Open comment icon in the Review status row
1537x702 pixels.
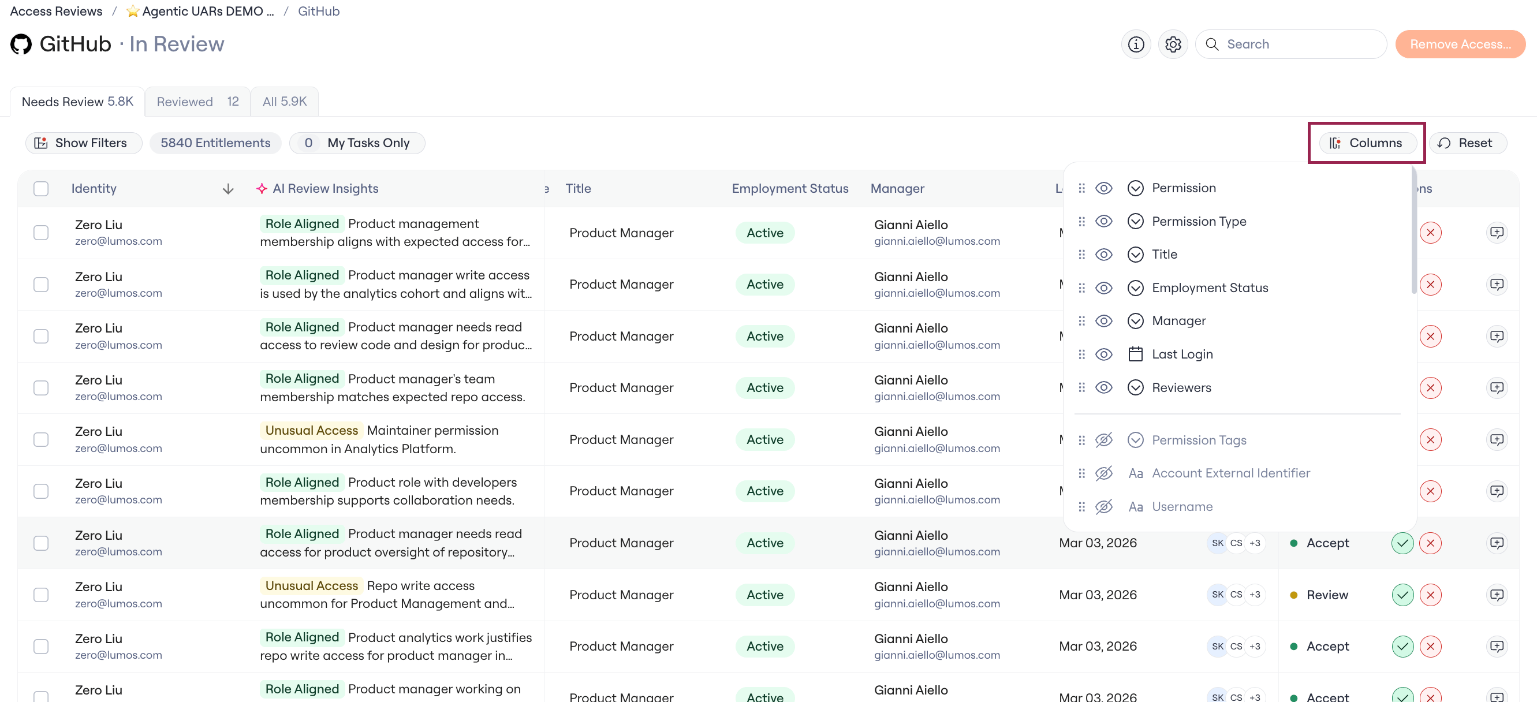click(1497, 595)
